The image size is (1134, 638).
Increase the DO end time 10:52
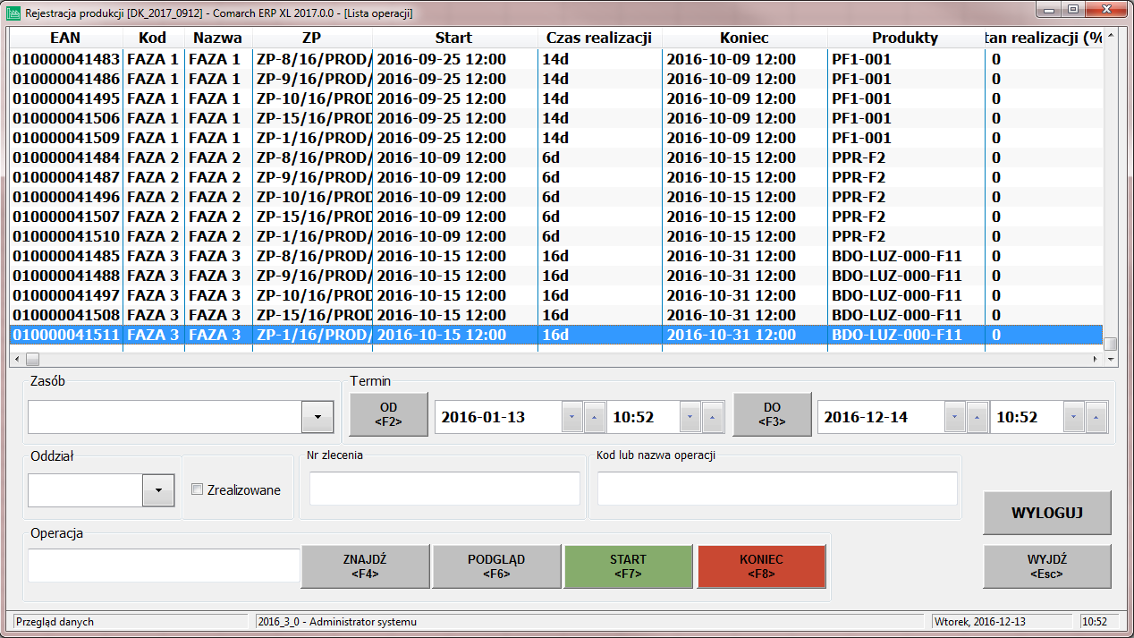[1096, 417]
